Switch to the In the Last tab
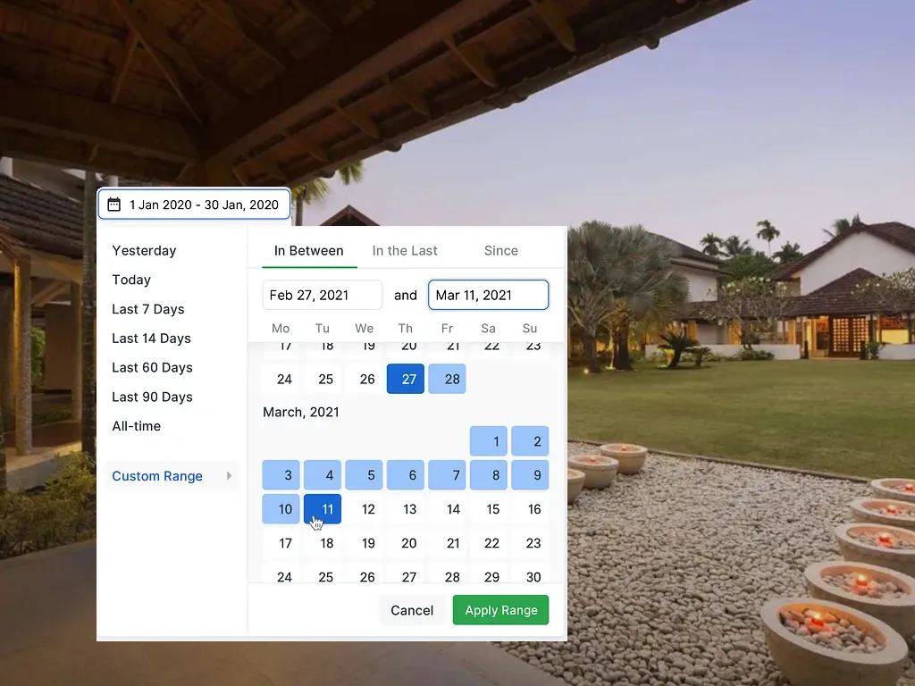Screen dimensions: 915x686 coord(405,251)
